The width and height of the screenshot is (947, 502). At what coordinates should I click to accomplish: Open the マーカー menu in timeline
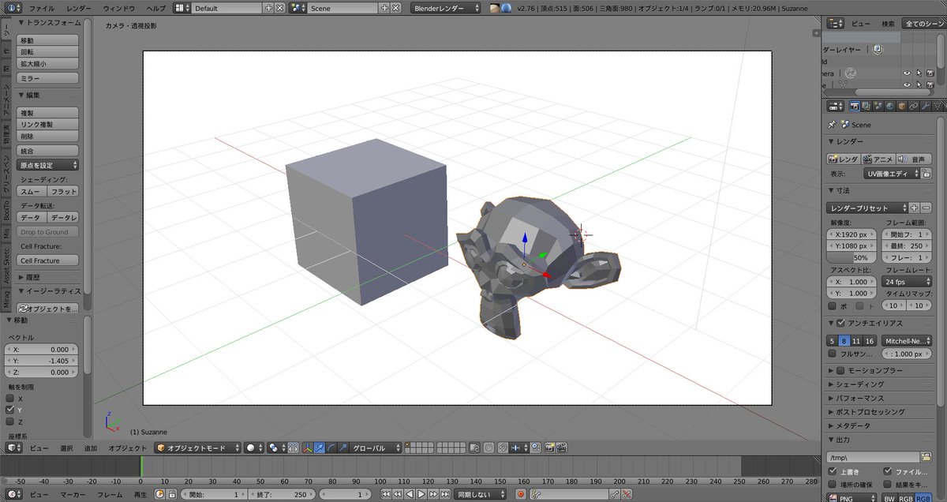click(x=73, y=494)
